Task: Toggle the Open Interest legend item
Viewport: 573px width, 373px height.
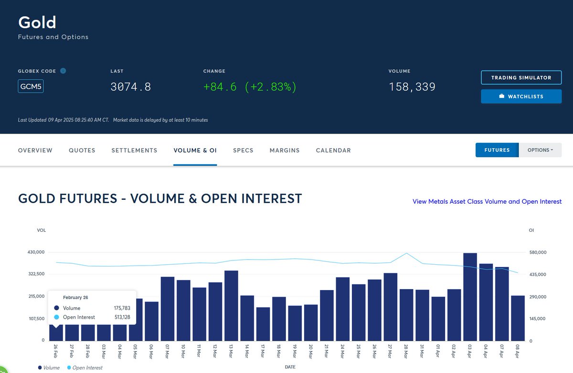Action: [85, 368]
